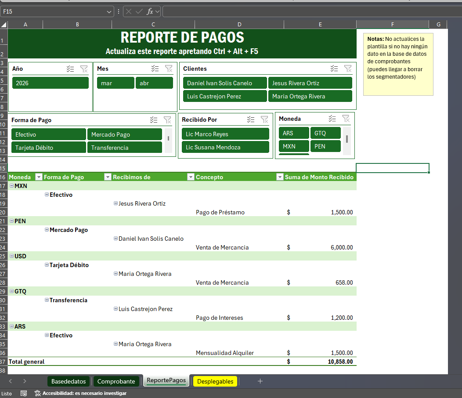This screenshot has height=398, width=462.
Task: Toggle multi-select in Clientes slicer
Action: click(x=334, y=69)
